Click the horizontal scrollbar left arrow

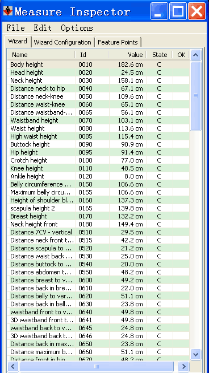coord(13,366)
